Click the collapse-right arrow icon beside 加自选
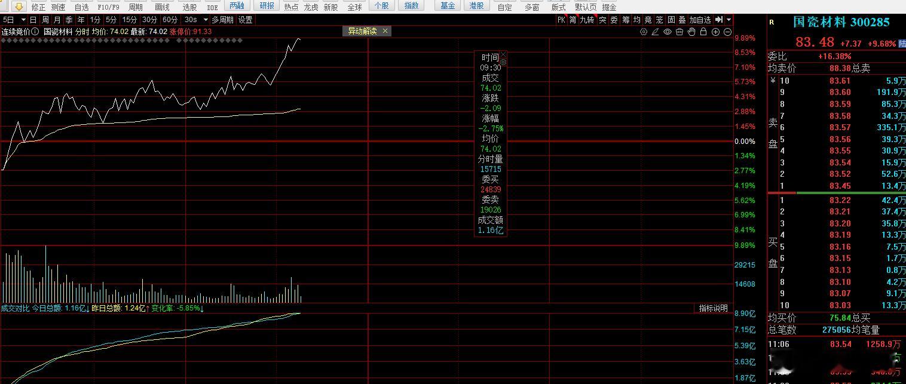Viewport: 906px width, 384px height. (719, 20)
